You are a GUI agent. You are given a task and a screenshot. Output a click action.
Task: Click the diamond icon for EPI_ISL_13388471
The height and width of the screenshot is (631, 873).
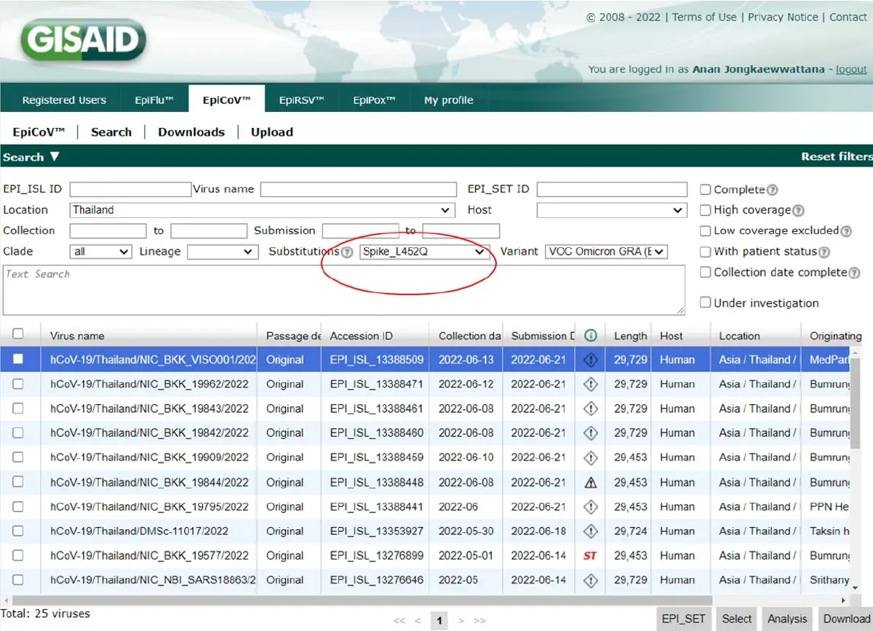coord(591,384)
